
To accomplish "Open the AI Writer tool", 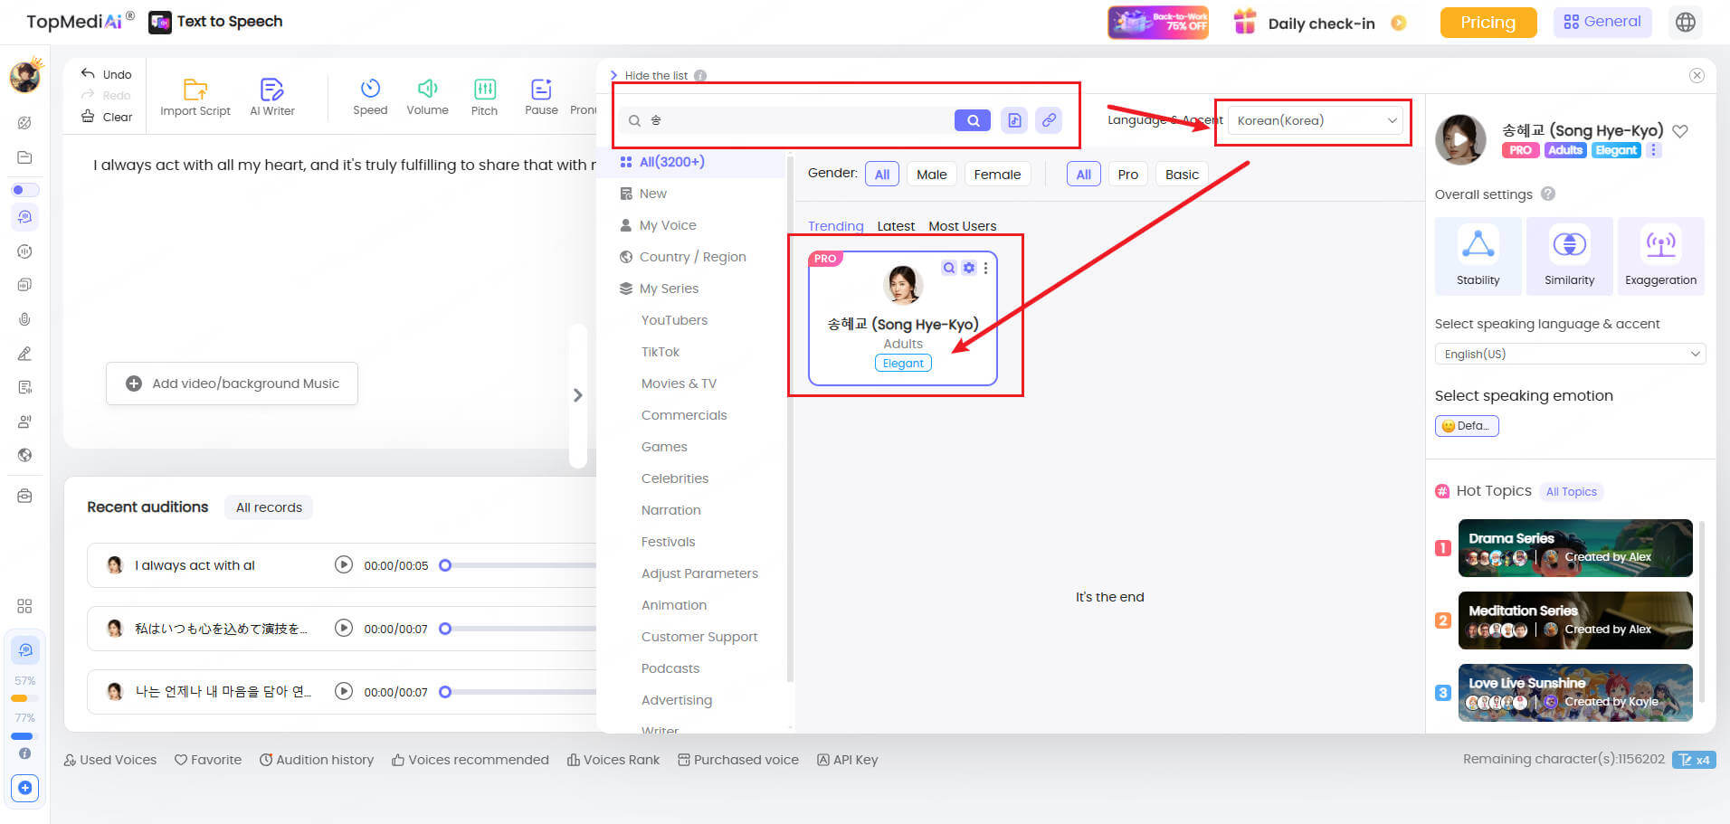I will (x=271, y=98).
